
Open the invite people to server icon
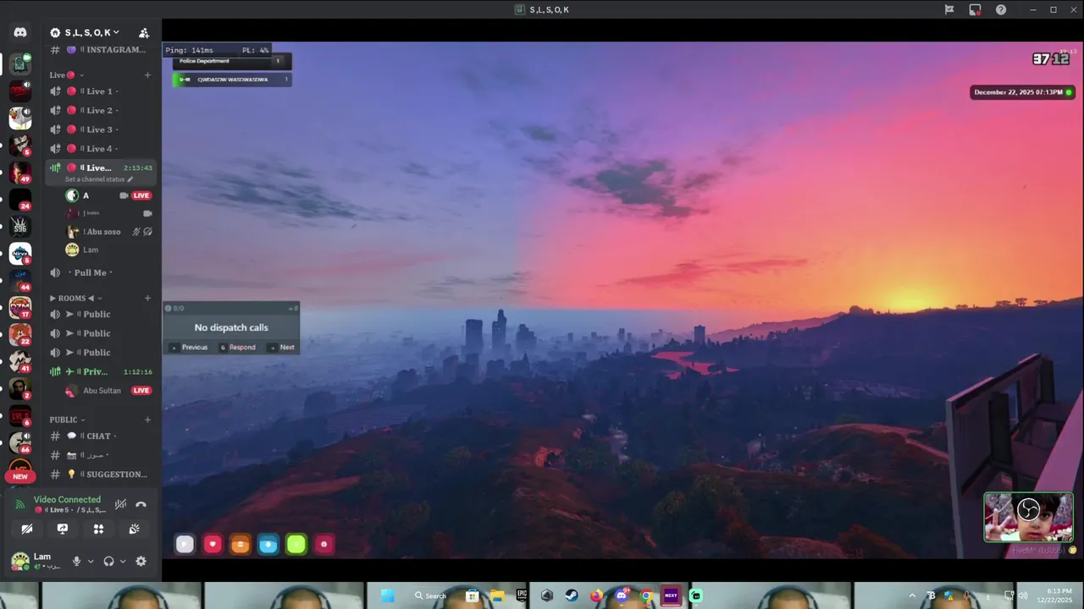click(x=144, y=32)
